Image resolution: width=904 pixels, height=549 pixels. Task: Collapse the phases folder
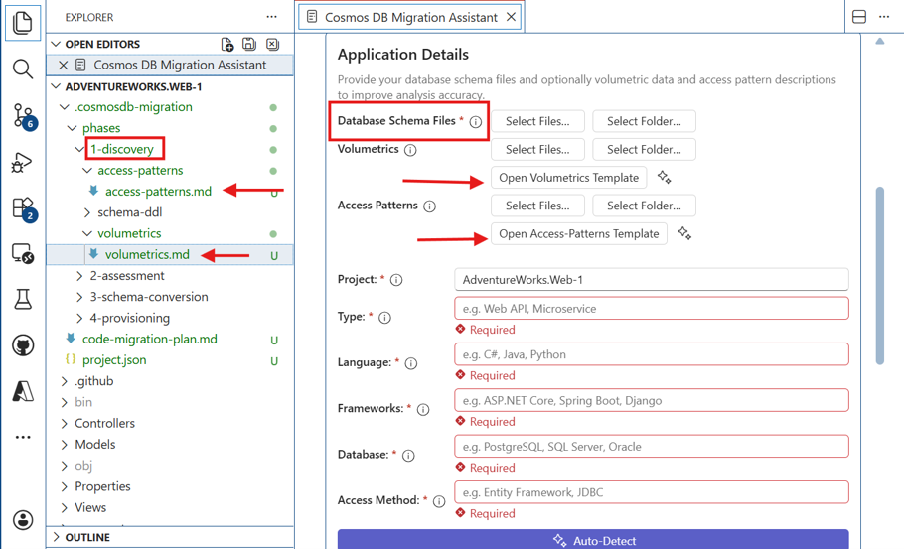point(73,128)
